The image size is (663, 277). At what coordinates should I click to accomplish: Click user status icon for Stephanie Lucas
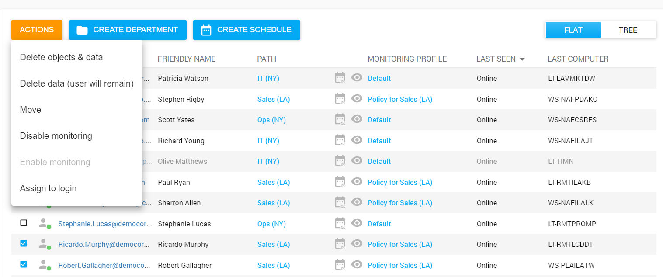44,224
